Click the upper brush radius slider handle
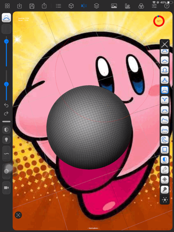Image resolution: width=174 pixels, height=232 pixels. click(6, 41)
